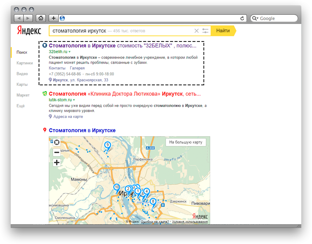Image resolution: width=312 pixels, height=244 pixels.
Task: Click the browser window zoom button
Action: pyautogui.click(x=31, y=10)
